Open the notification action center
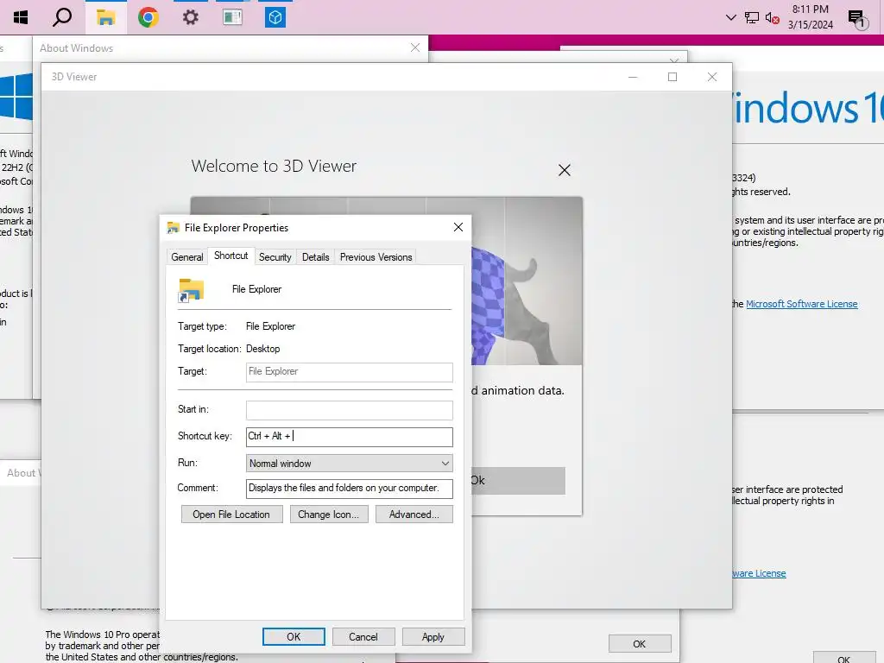884x663 pixels. coord(857,19)
